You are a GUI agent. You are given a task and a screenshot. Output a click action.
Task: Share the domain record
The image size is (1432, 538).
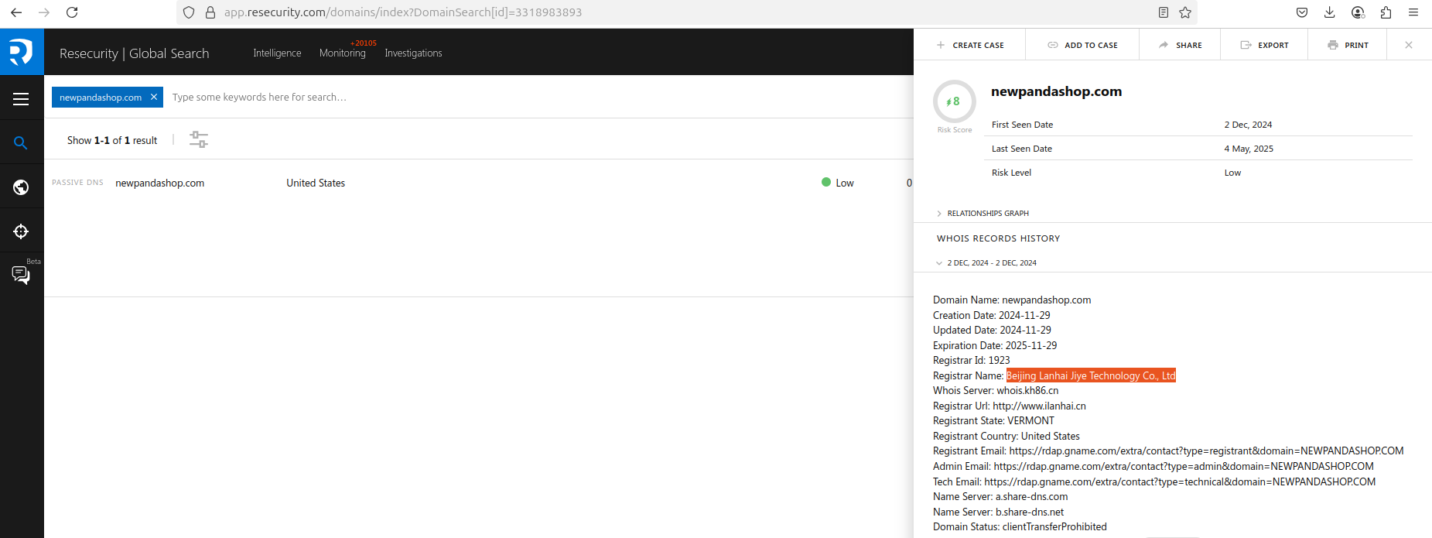1181,45
